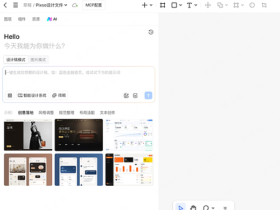This screenshot has width=280, height=210.
Task: Click the circular mask icon in toolbar
Action: point(252,5)
